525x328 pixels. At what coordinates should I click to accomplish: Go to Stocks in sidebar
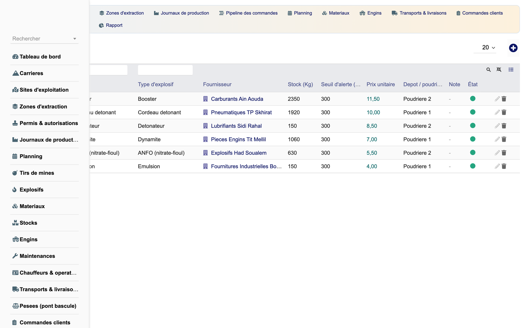[x=44, y=223]
